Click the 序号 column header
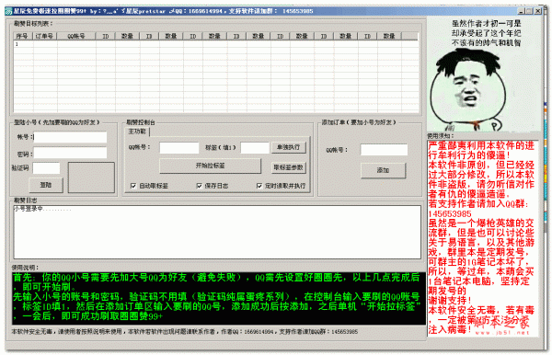Viewport: 552px width, 355px height. click(23, 36)
